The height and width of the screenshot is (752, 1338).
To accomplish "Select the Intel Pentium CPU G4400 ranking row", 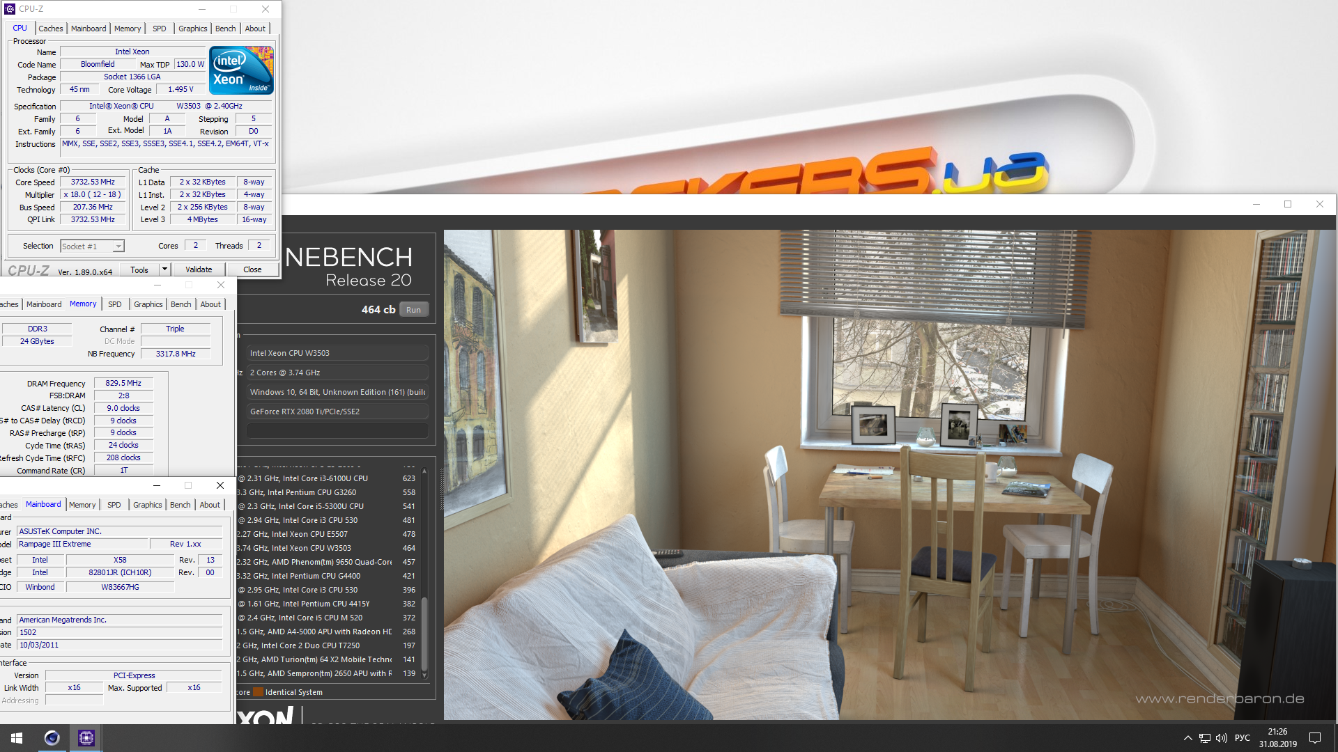I will point(327,576).
